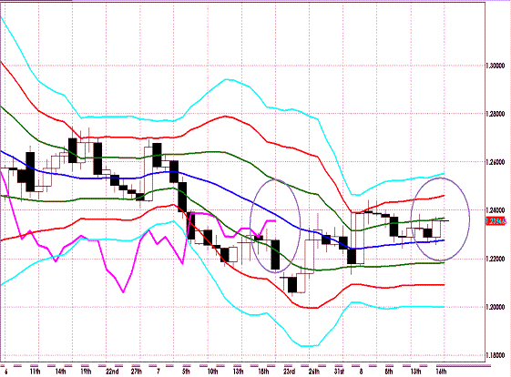The height and width of the screenshot is (377, 511).
Task: Click the 18th date axis label
Action: tap(263, 372)
